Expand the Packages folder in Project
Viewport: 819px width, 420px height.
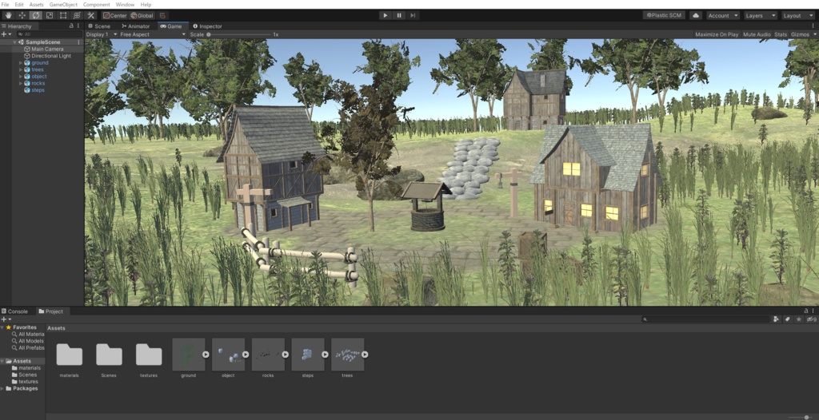point(2,389)
